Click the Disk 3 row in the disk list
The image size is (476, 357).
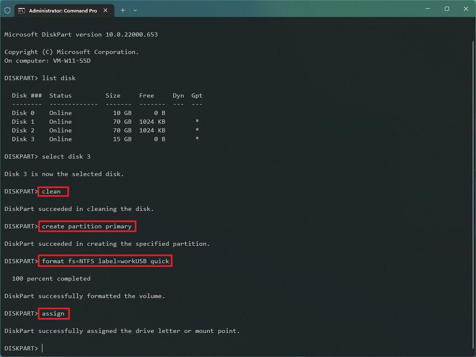[93, 139]
